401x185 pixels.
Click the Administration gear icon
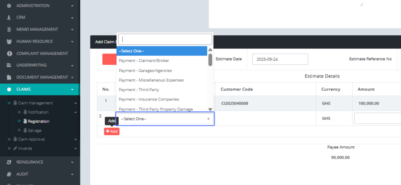click(x=9, y=6)
